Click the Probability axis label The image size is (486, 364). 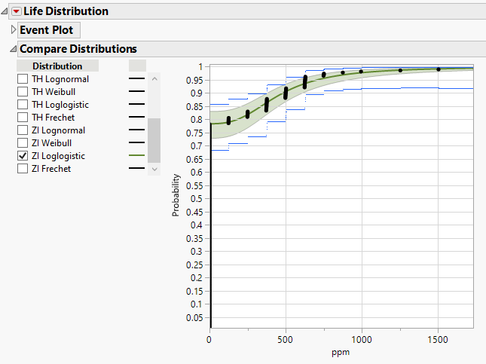[x=176, y=196]
